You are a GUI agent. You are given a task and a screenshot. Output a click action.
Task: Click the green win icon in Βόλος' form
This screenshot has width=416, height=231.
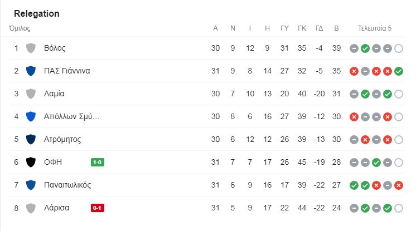[x=365, y=48]
